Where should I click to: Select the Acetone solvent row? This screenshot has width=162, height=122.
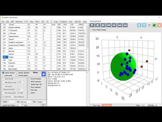pyautogui.click(x=45, y=54)
